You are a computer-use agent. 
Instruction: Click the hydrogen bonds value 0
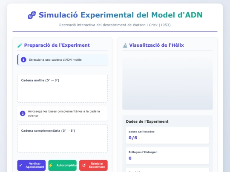tap(130, 158)
